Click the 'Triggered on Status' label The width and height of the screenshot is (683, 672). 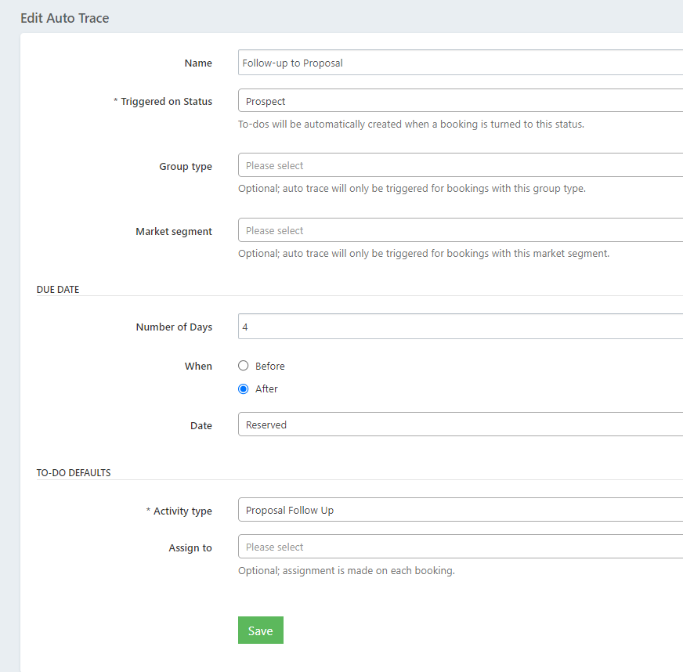tap(166, 102)
